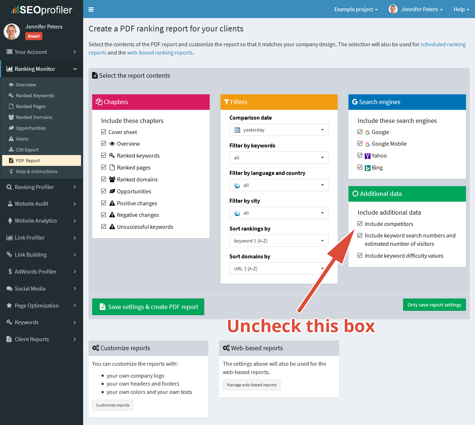
Task: Click the Overview eye icon in sidebar
Action: [11, 85]
